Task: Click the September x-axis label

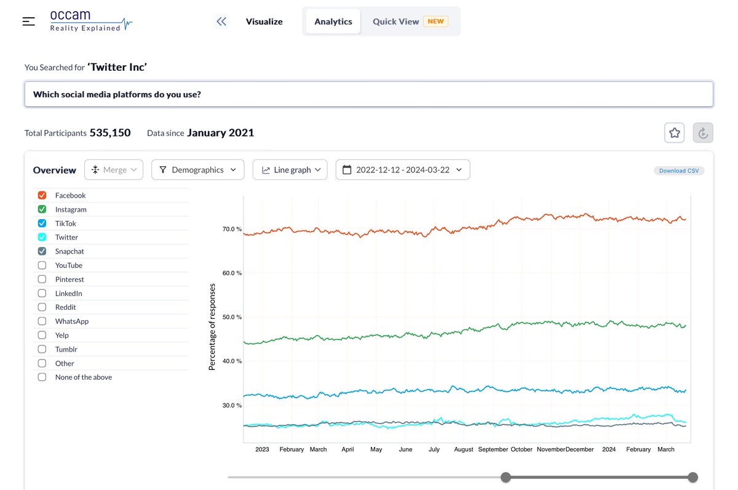Action: [x=492, y=449]
